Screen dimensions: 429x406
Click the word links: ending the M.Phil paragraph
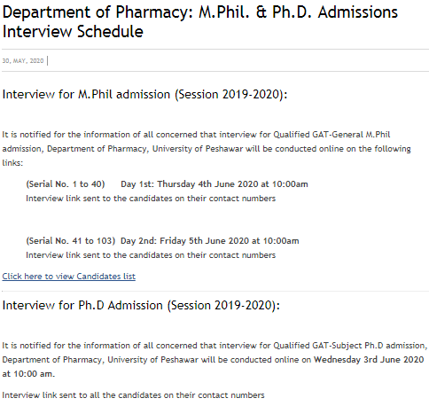(12, 163)
